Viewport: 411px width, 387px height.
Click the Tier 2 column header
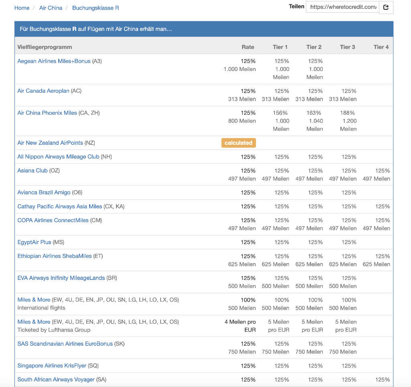click(x=314, y=47)
